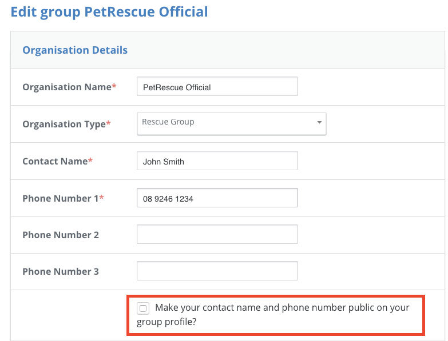Click the empty Phone Number 2 field
The height and width of the screenshot is (341, 448).
point(217,234)
